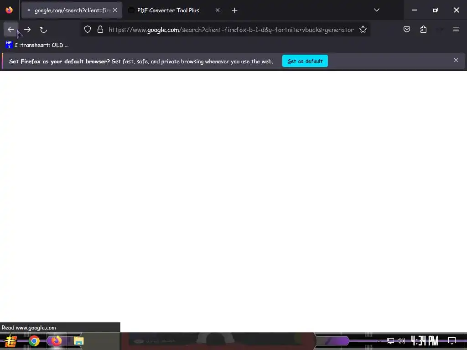Open the volume speaker tray icon
This screenshot has height=350, width=467.
coord(401,341)
